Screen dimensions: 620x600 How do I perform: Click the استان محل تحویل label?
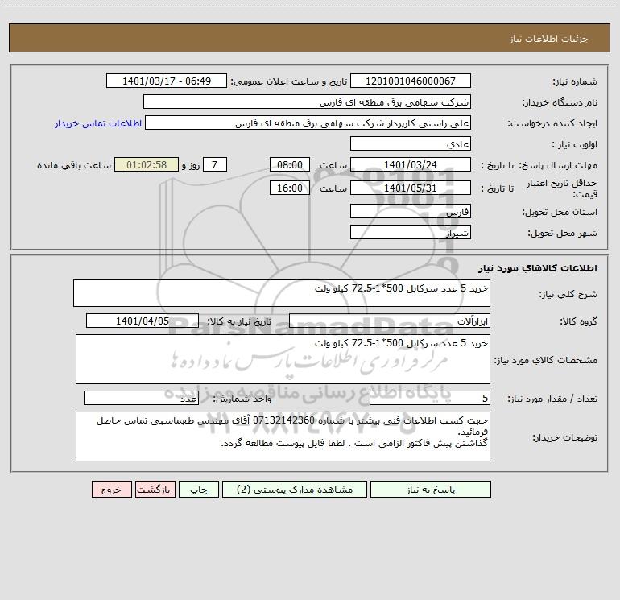(x=560, y=213)
